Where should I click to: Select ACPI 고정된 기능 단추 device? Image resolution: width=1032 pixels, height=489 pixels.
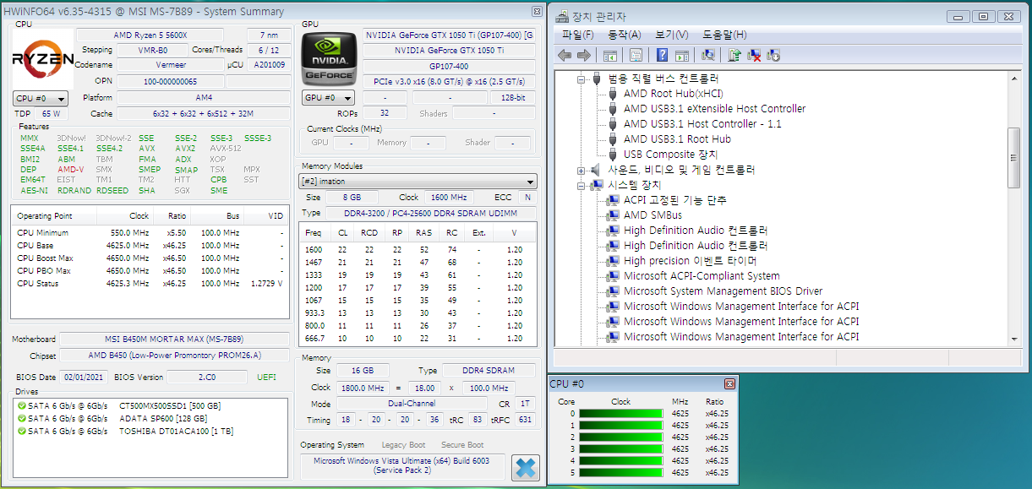coord(675,200)
